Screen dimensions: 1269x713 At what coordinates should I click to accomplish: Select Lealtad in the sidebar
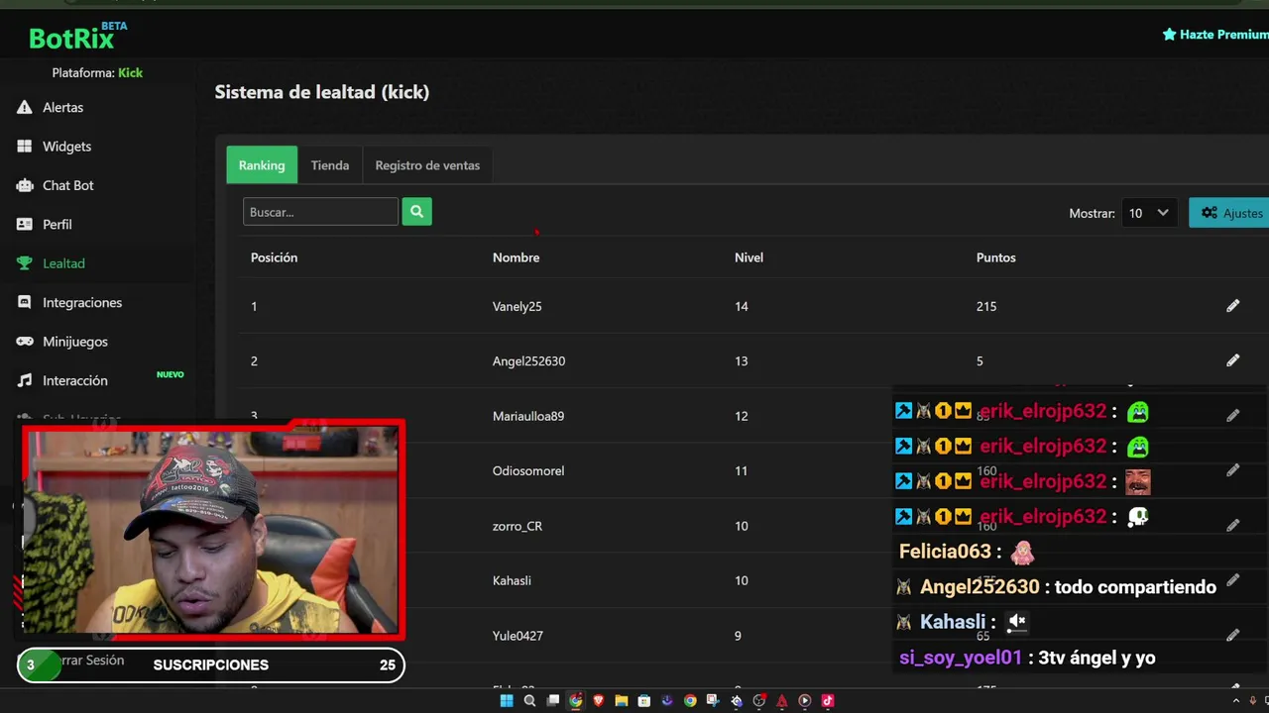[x=63, y=263]
